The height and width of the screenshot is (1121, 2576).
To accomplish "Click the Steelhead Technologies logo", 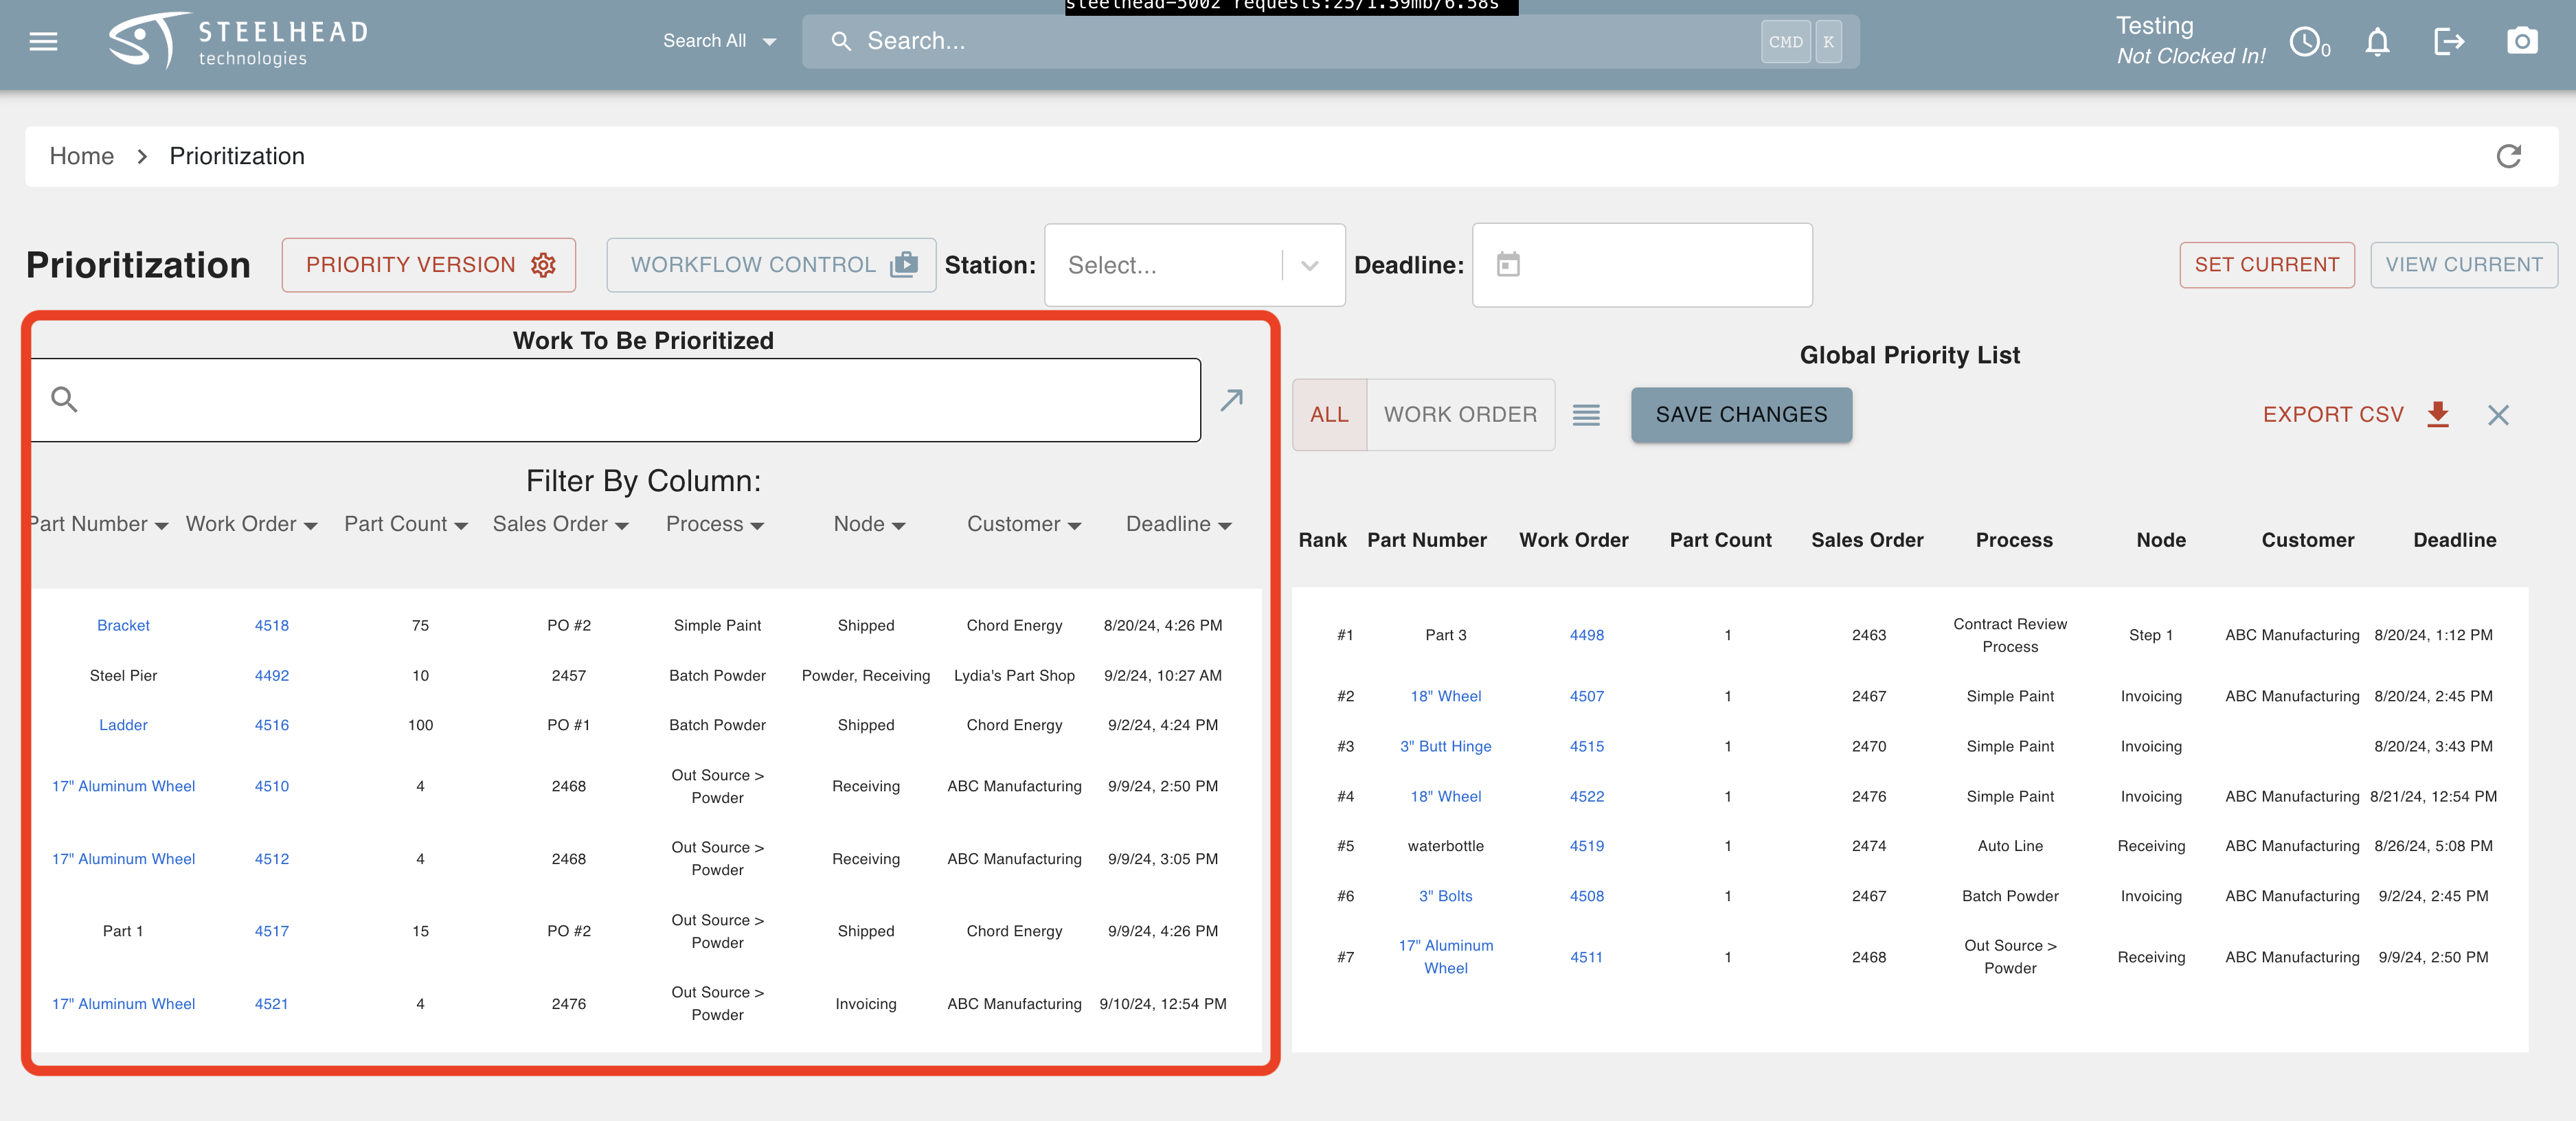I will pos(238,41).
